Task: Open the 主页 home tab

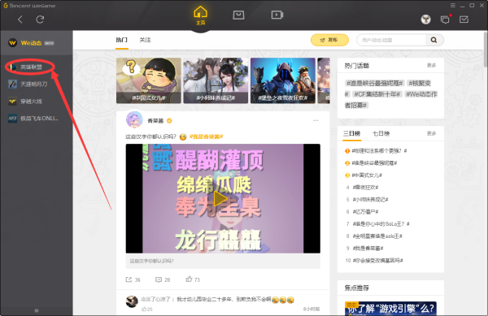Action: pos(200,15)
